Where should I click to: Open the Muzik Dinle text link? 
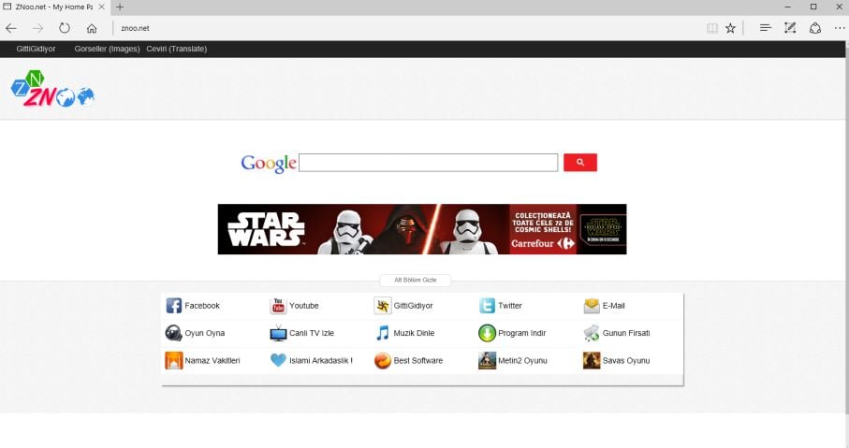(x=414, y=333)
